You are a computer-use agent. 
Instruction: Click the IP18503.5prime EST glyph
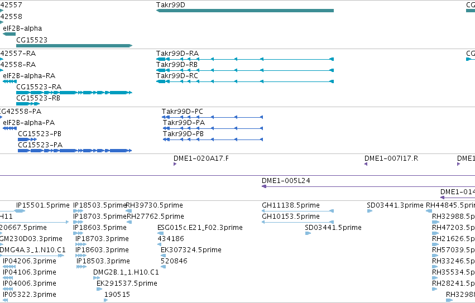tap(78, 211)
